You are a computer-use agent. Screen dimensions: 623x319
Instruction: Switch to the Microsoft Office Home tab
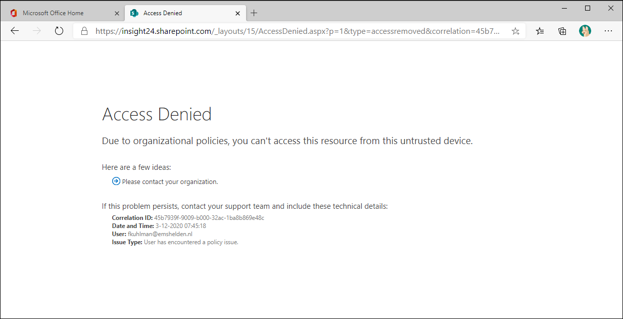[53, 13]
